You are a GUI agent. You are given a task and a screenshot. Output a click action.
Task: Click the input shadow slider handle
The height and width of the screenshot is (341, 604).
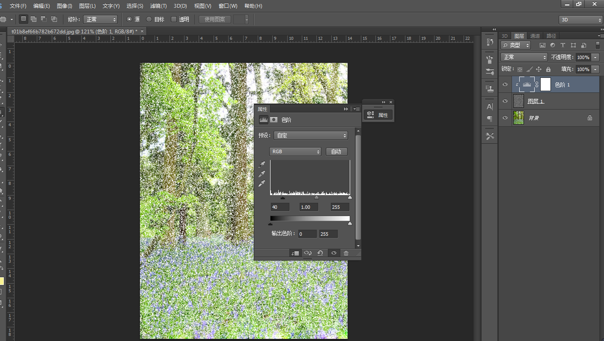pos(283,198)
